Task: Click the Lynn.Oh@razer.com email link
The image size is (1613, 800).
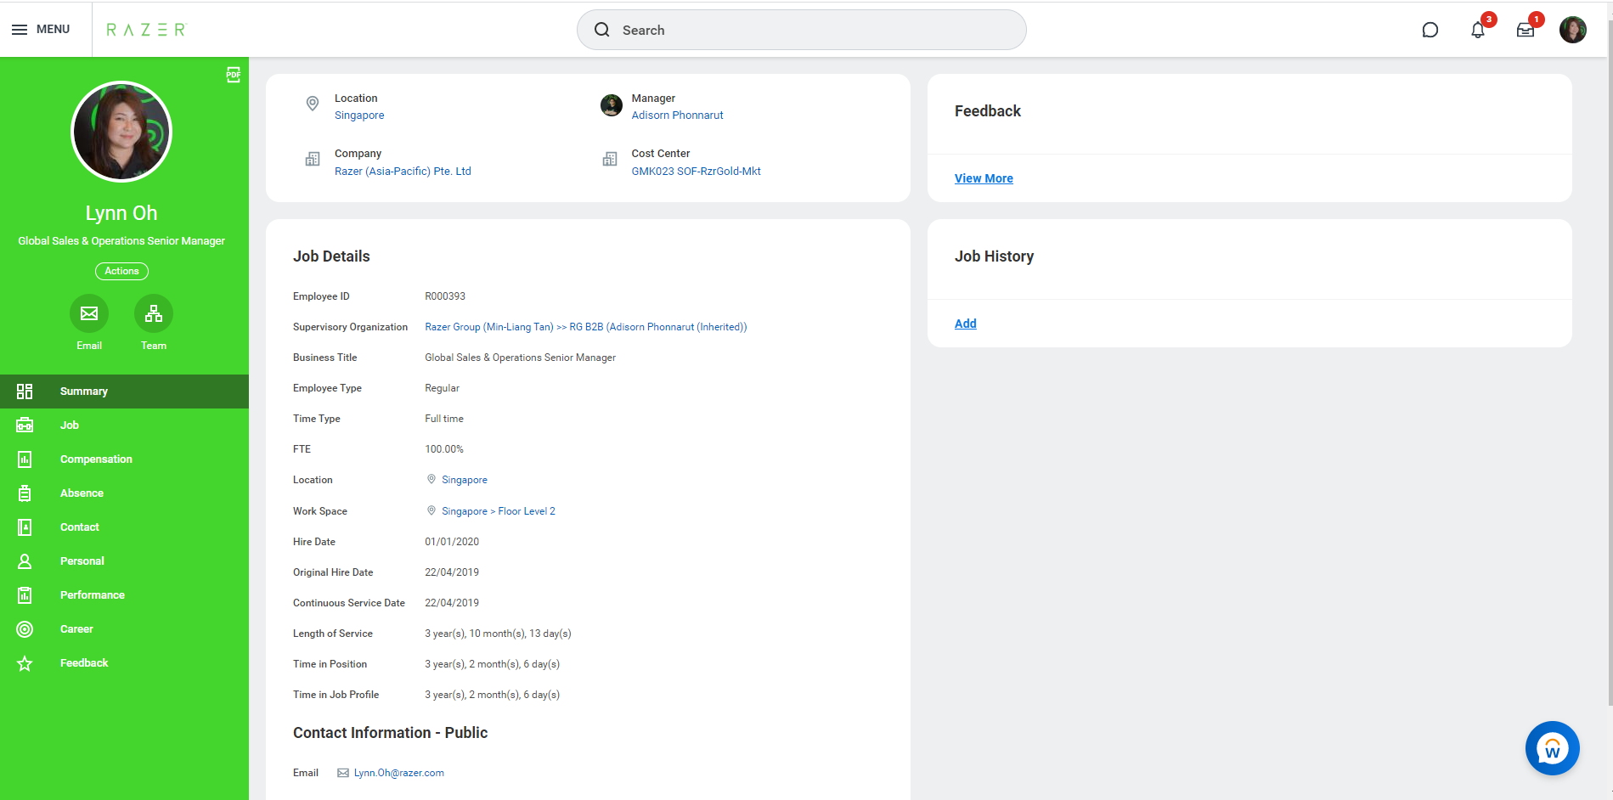Action: coord(399,773)
